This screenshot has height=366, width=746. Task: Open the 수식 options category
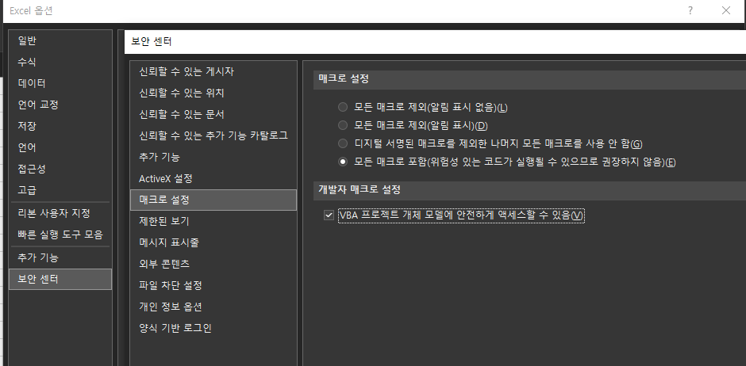pos(60,62)
